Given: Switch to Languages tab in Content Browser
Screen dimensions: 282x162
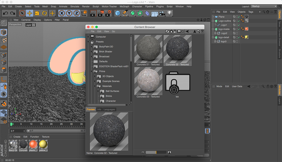Looking at the screenshot, I should (x=109, y=109).
